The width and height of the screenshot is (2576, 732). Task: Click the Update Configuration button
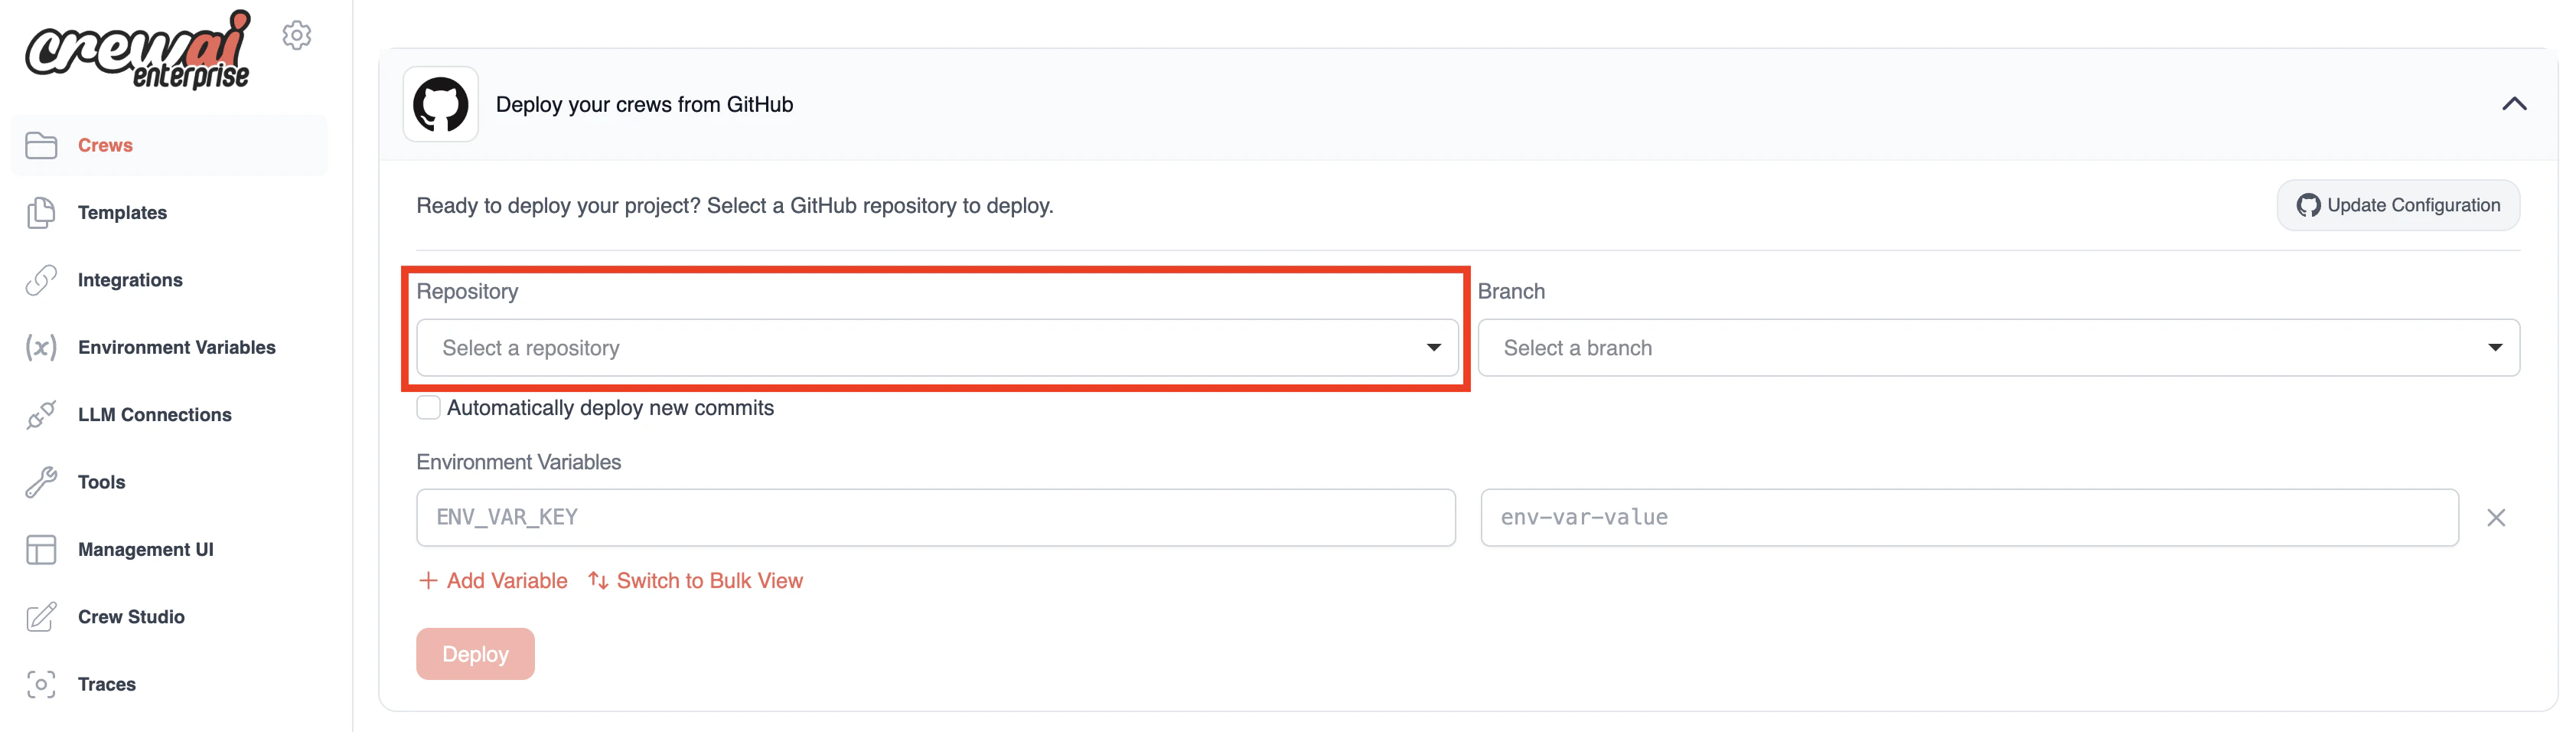[x=2397, y=204]
